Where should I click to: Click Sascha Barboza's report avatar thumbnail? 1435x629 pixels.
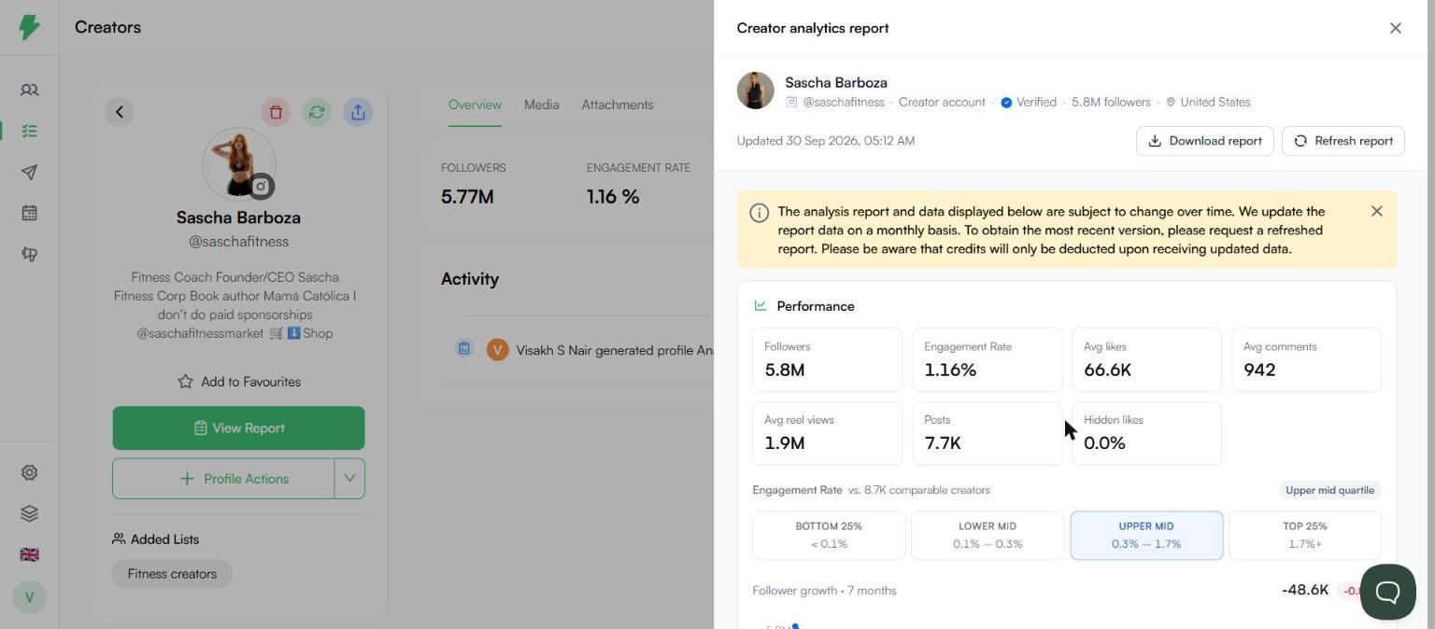click(756, 91)
